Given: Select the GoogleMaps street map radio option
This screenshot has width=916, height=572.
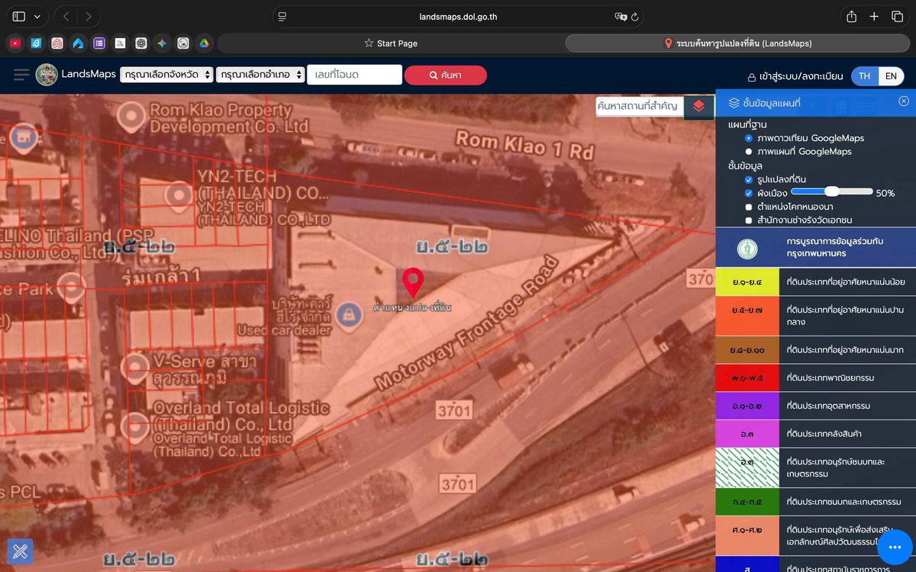Looking at the screenshot, I should (749, 152).
